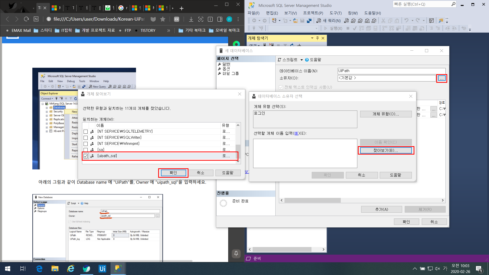Click the 찾아보기(B)... button
The image size is (489, 275).
(386, 150)
